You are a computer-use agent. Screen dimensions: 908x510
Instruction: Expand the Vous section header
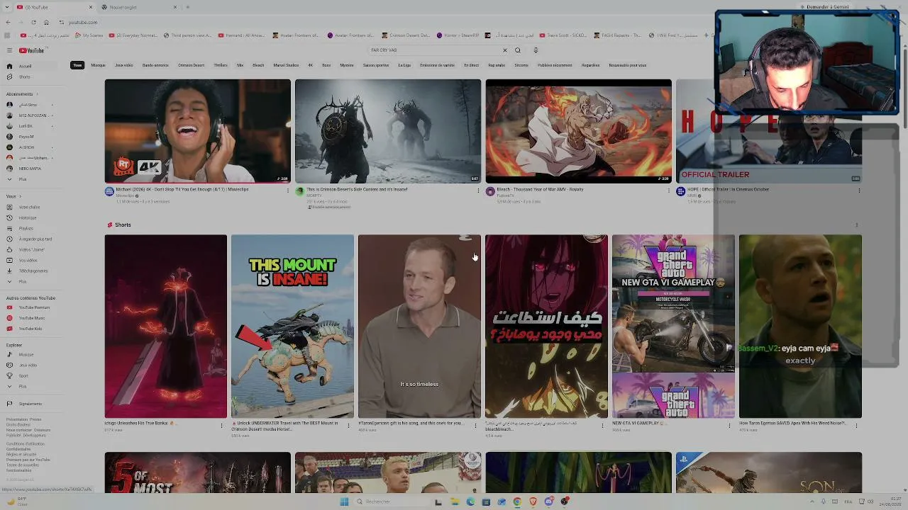(x=13, y=196)
